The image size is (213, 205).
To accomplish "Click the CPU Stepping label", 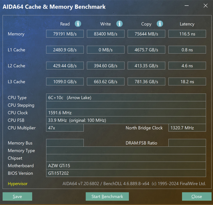I will tap(21, 105).
